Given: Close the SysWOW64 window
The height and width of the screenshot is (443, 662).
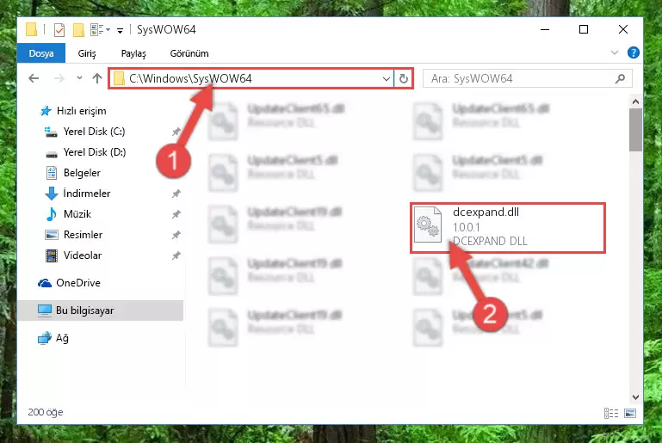Looking at the screenshot, I should click(x=622, y=29).
